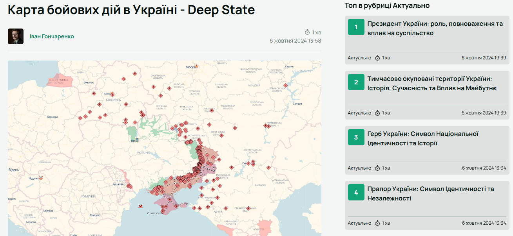
Task: Click number 2 badge in top list
Action: click(x=356, y=82)
